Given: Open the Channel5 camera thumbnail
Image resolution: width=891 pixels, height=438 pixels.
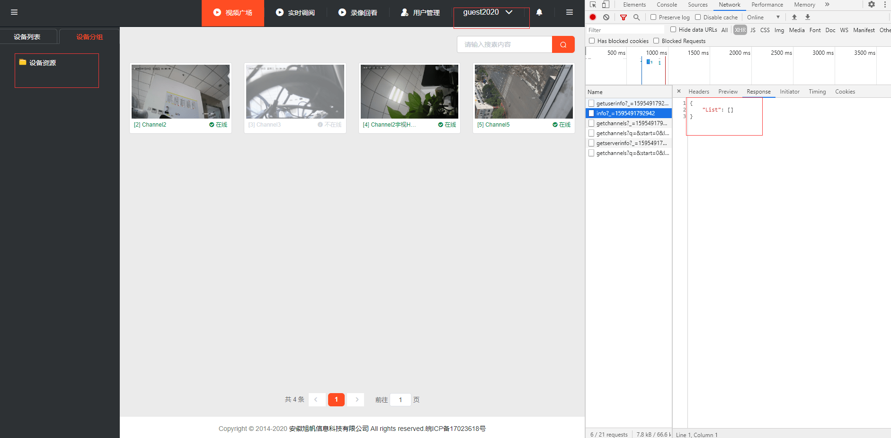Looking at the screenshot, I should click(523, 91).
